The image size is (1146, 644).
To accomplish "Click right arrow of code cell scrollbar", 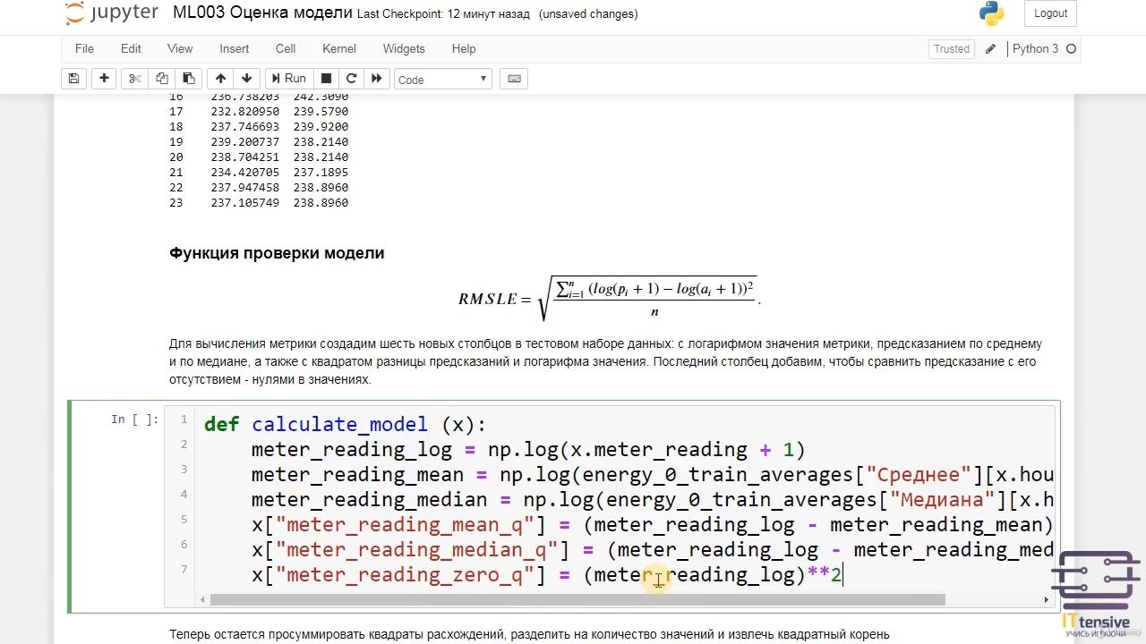I will tap(1047, 599).
